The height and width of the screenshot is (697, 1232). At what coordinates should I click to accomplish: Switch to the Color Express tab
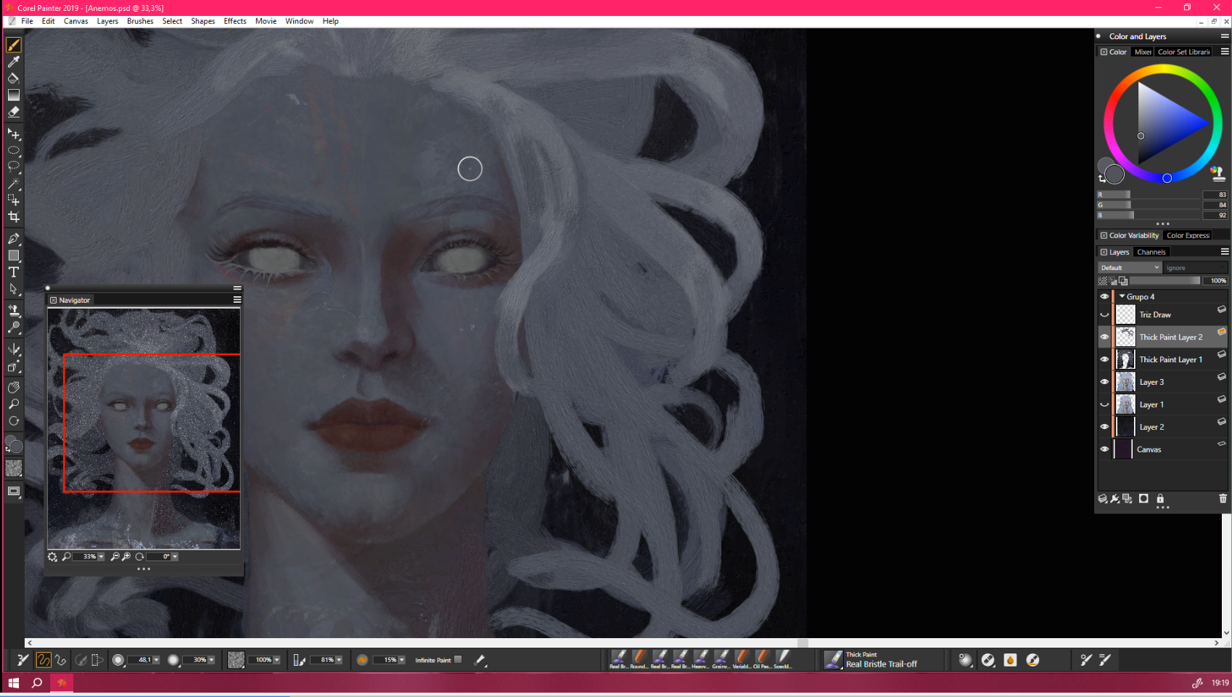tap(1188, 235)
